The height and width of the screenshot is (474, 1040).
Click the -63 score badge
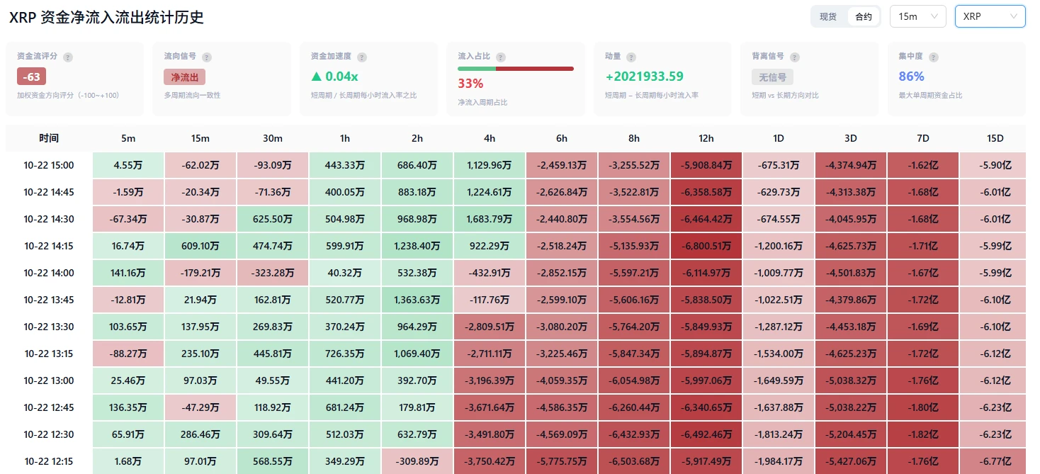coord(31,77)
